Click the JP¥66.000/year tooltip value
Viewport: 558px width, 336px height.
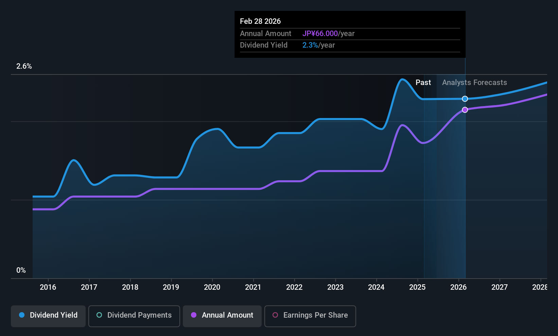point(329,33)
